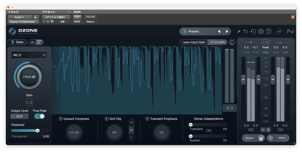Click the gain link icon below Gain knob
Image resolution: width=302 pixels, height=152 pixels.
click(x=29, y=102)
